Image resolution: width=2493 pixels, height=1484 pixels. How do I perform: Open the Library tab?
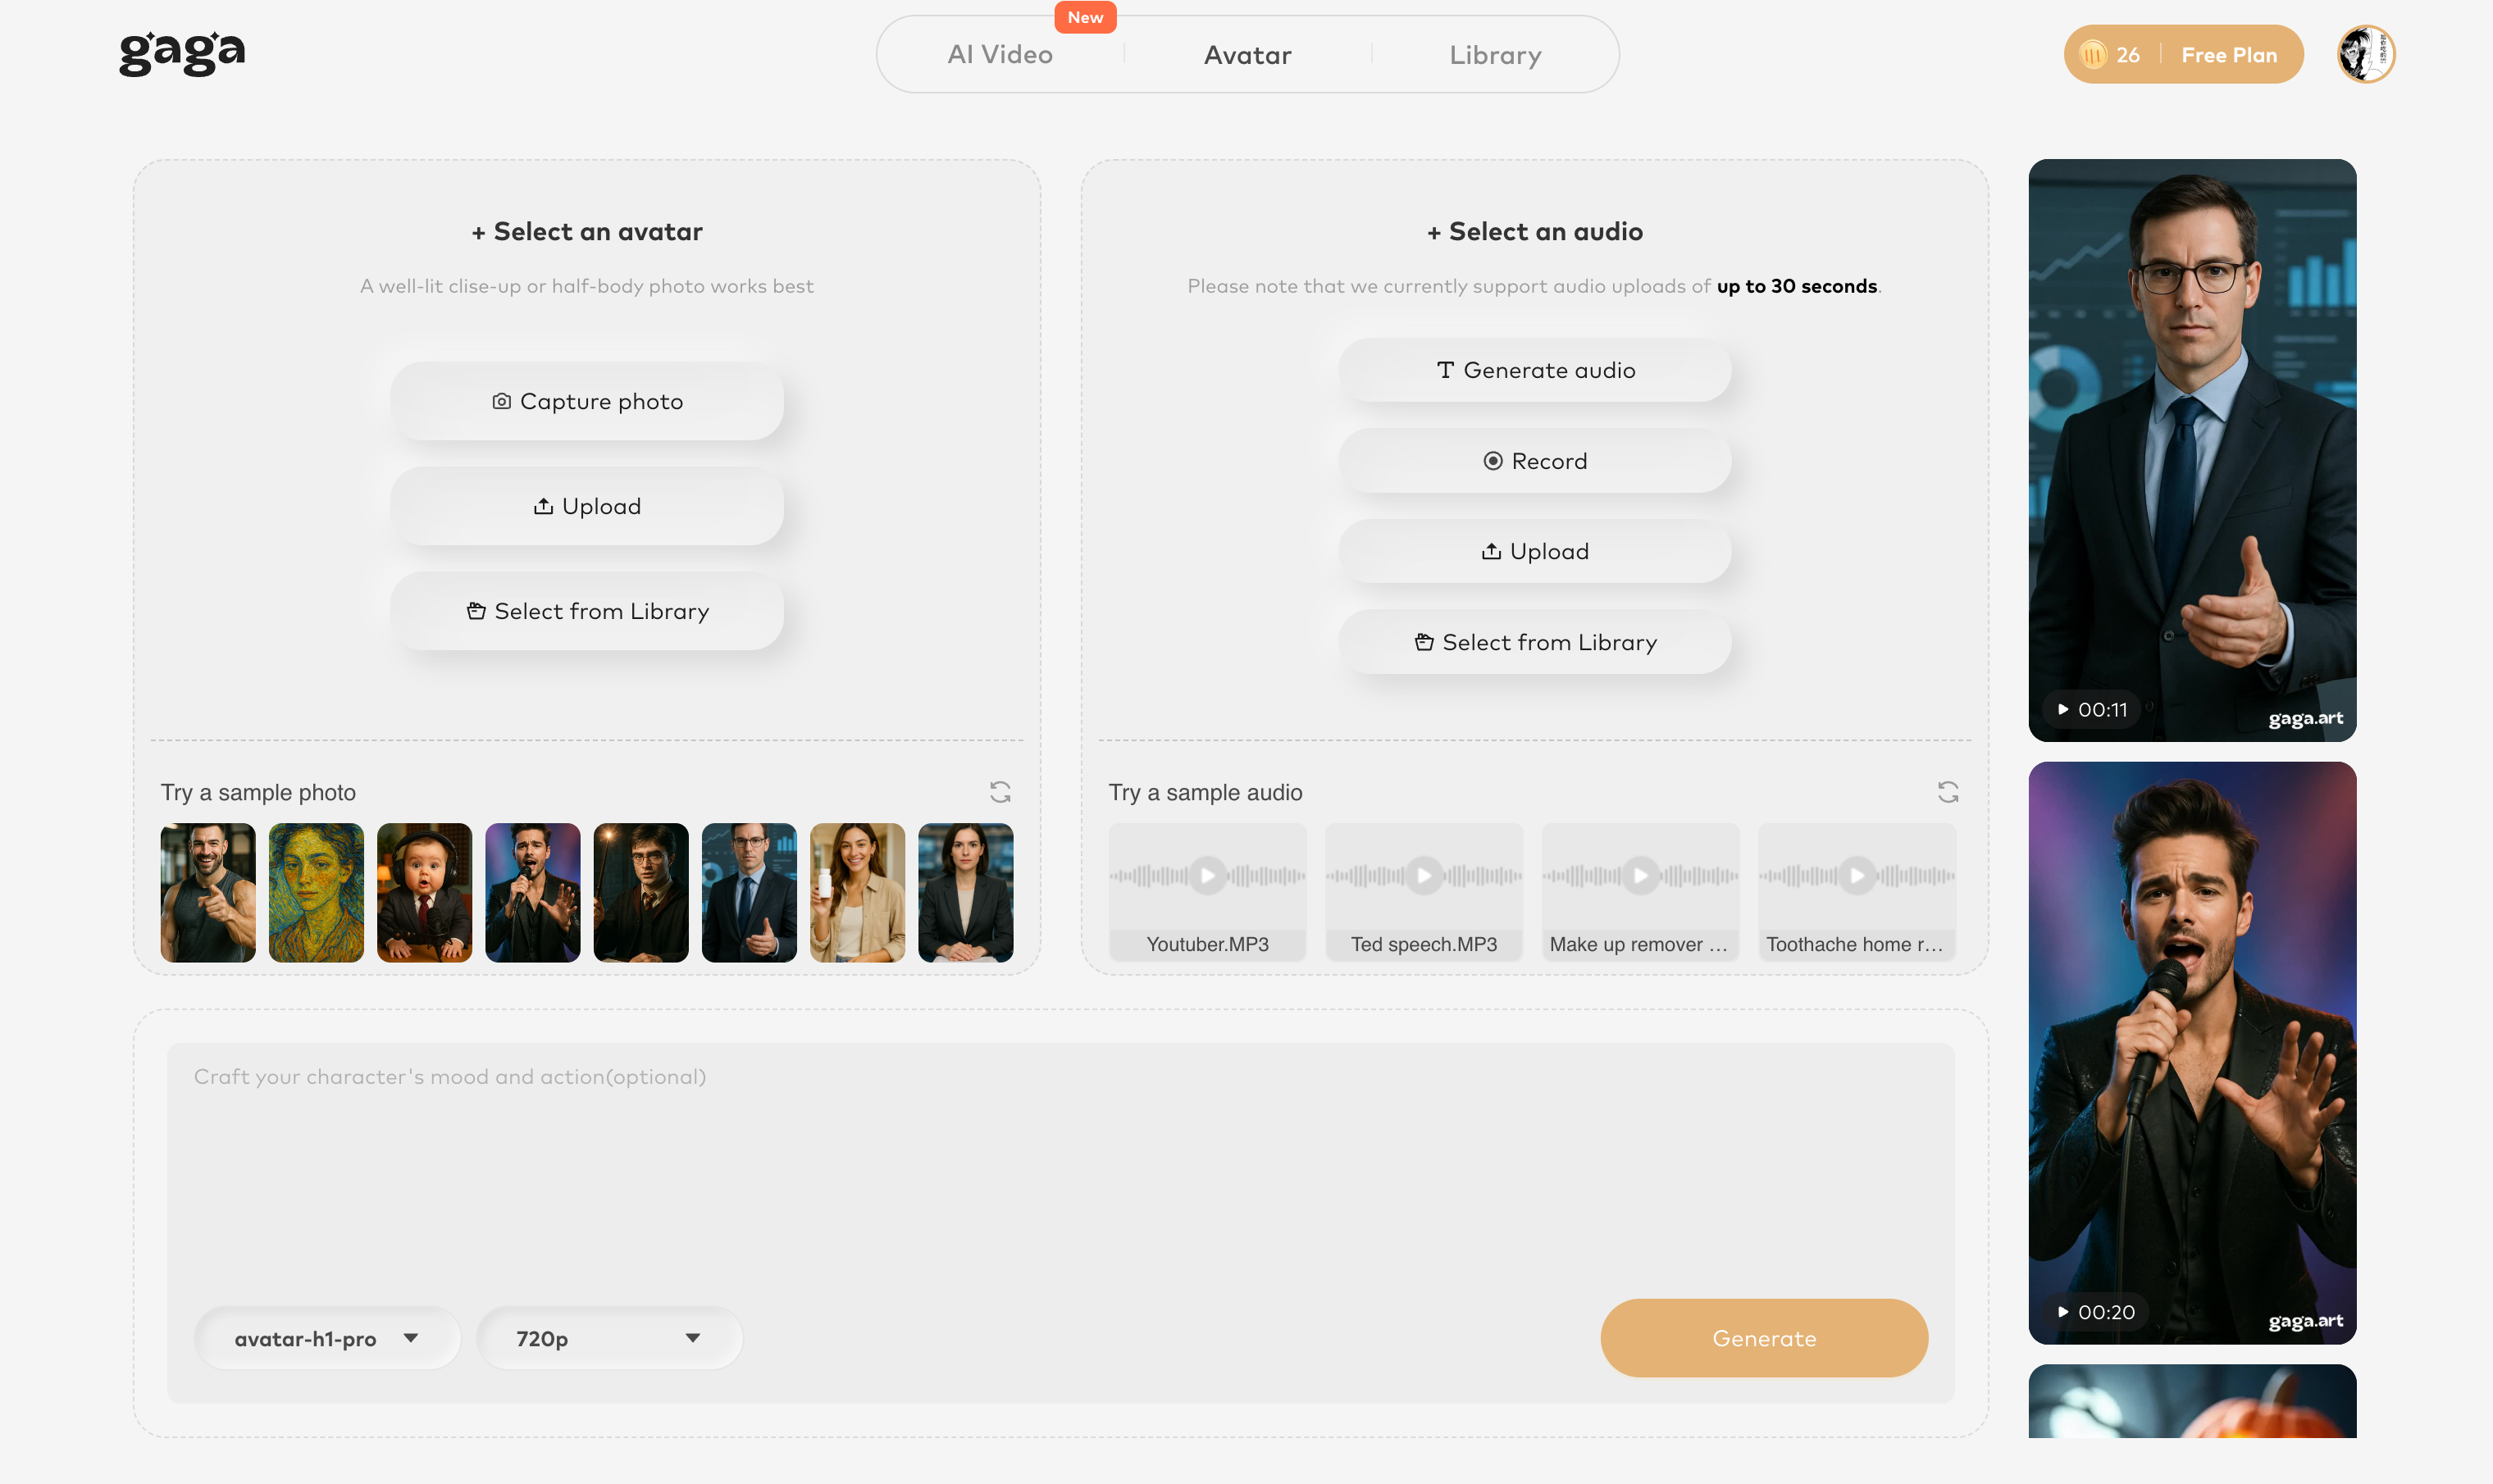(x=1495, y=55)
